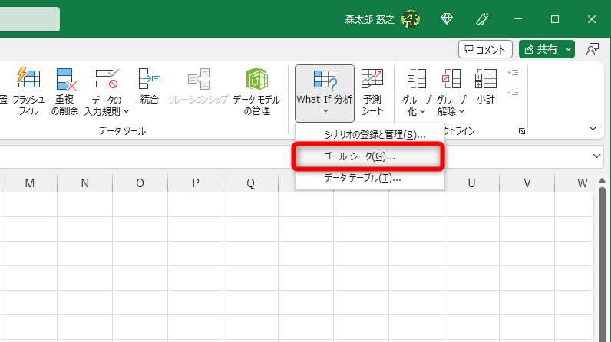Click the Flash Fill (フラッシュ フィル) icon
This screenshot has height=342, width=611.
pyautogui.click(x=28, y=77)
